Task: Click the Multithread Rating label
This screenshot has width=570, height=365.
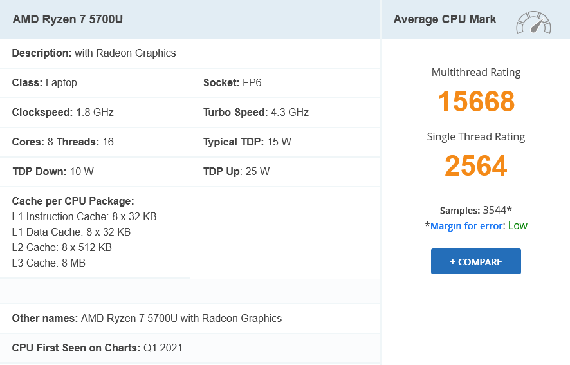Action: (x=476, y=72)
